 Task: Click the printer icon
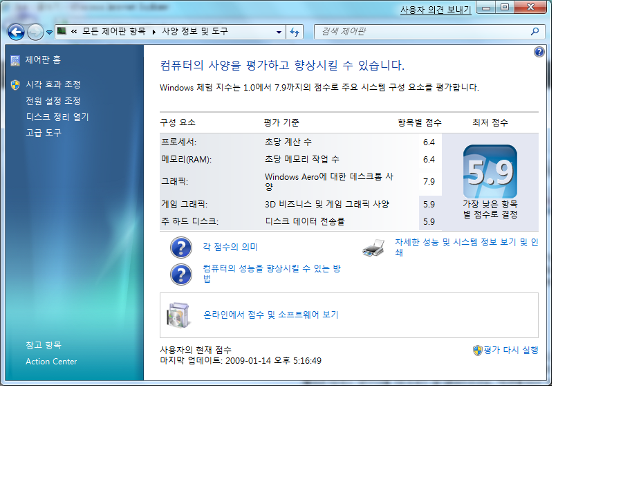(x=373, y=248)
